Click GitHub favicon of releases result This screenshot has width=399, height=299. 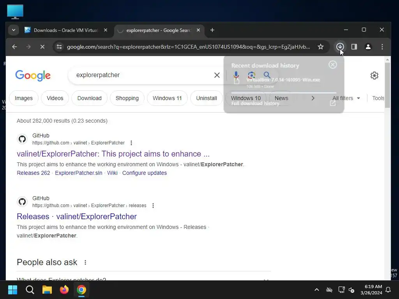(22, 202)
